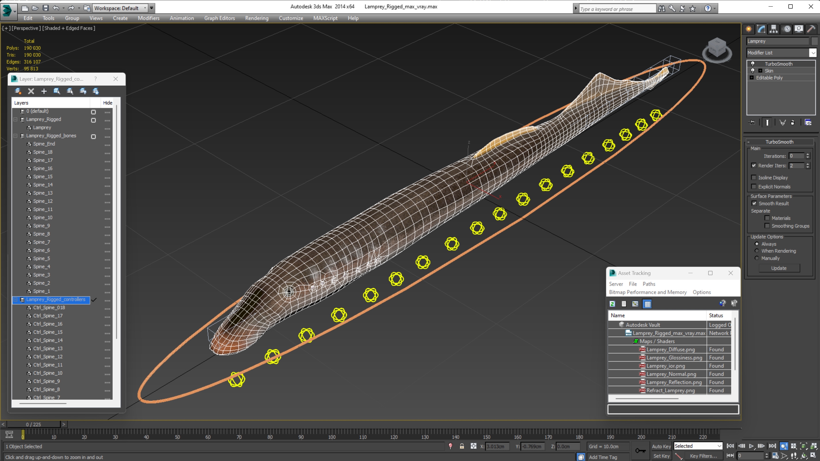Open the Modifiers menu
820x461 pixels.
click(148, 18)
